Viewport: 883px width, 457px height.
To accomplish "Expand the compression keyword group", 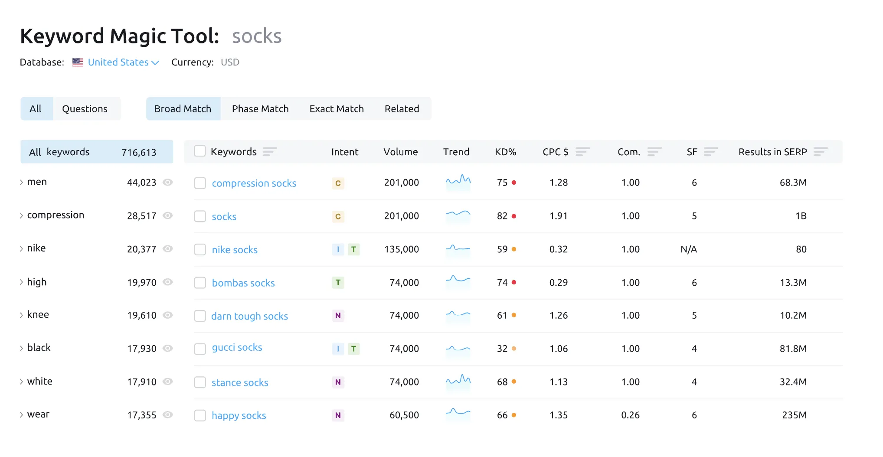I will (21, 215).
